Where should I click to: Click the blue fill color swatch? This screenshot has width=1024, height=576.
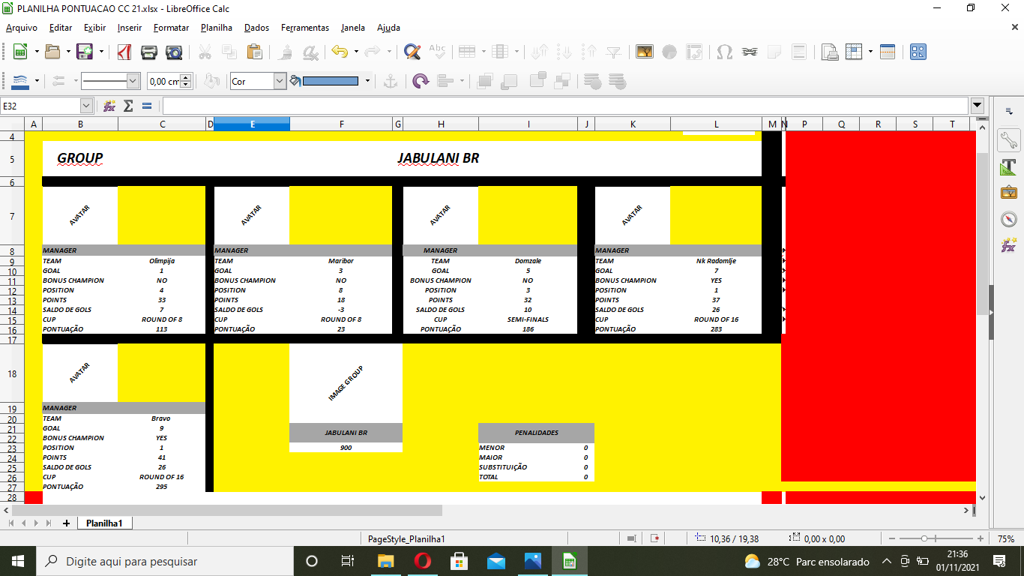pos(330,81)
